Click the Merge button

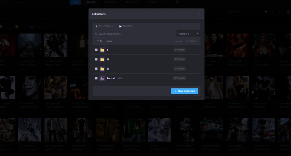point(177,41)
